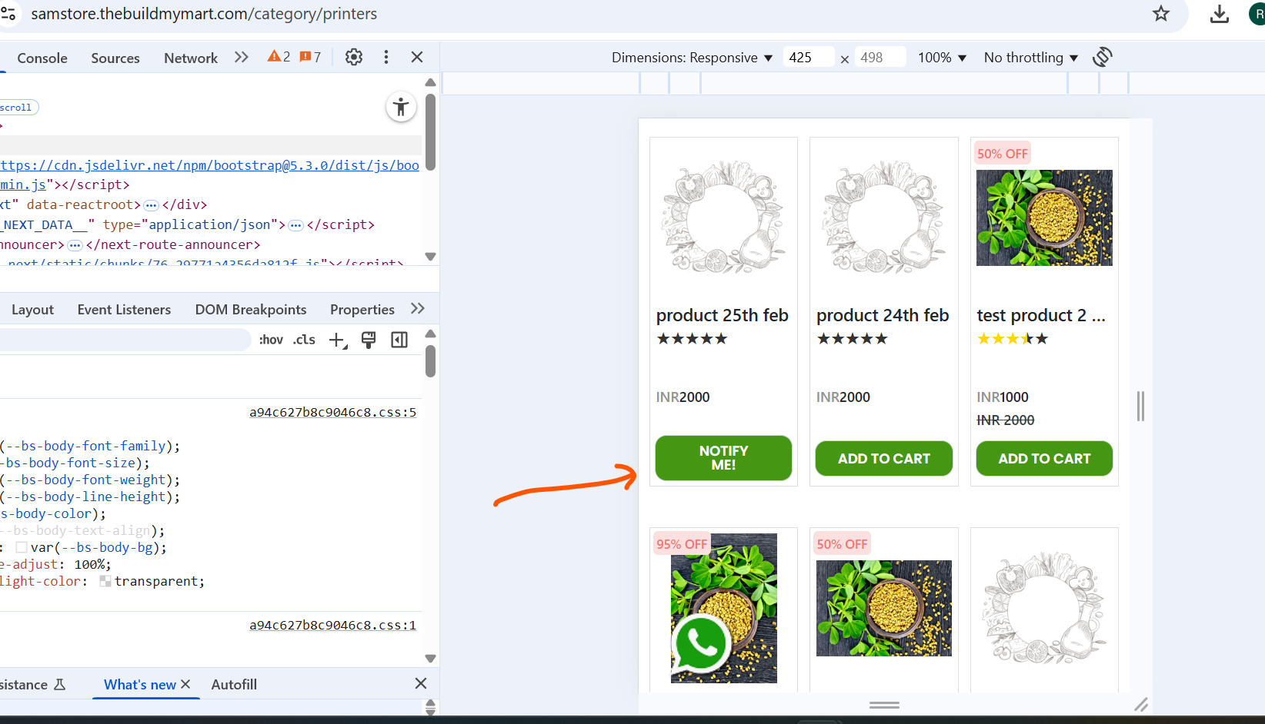Open DevTools customize three-dot menu

point(386,57)
